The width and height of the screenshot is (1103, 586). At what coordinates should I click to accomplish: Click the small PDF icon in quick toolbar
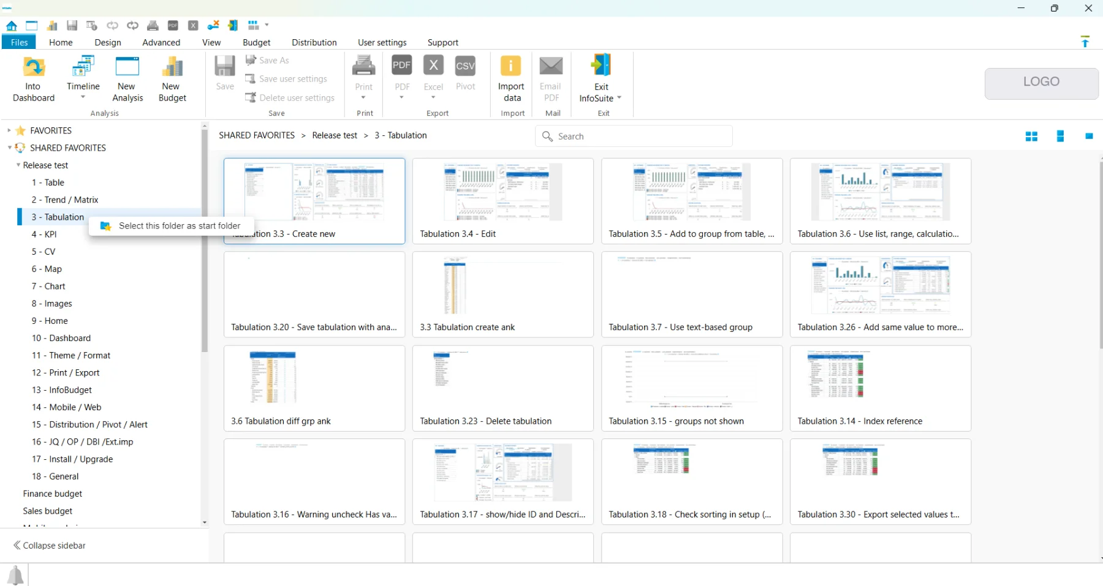click(x=173, y=26)
